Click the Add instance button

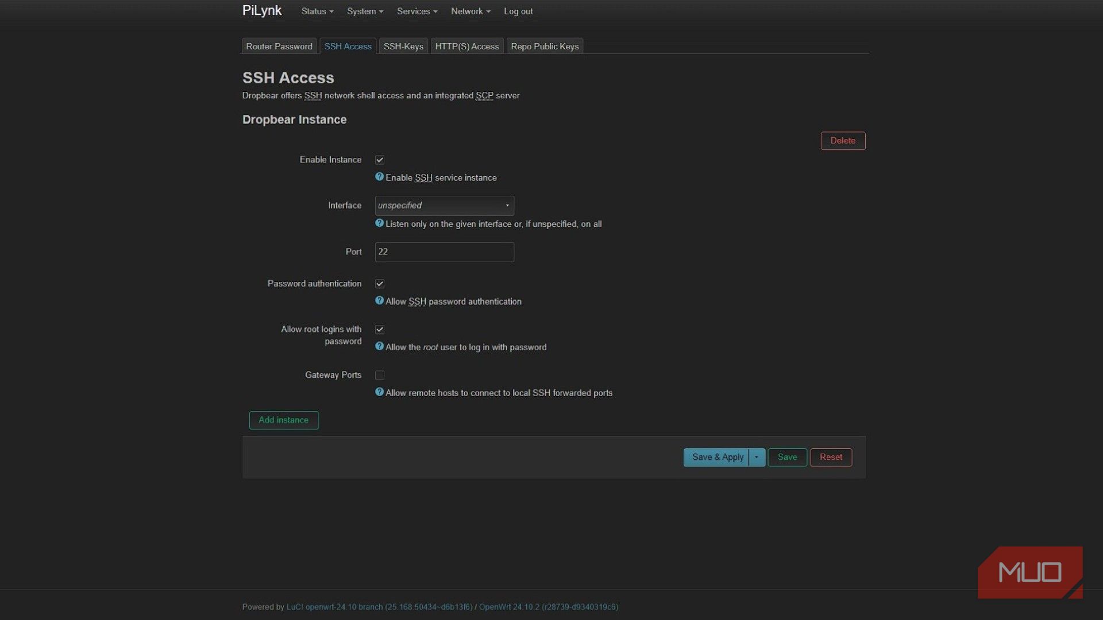click(284, 420)
